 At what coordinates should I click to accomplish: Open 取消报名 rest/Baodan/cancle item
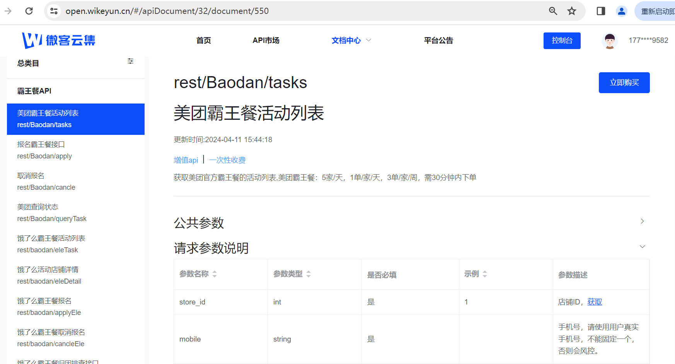tap(76, 182)
